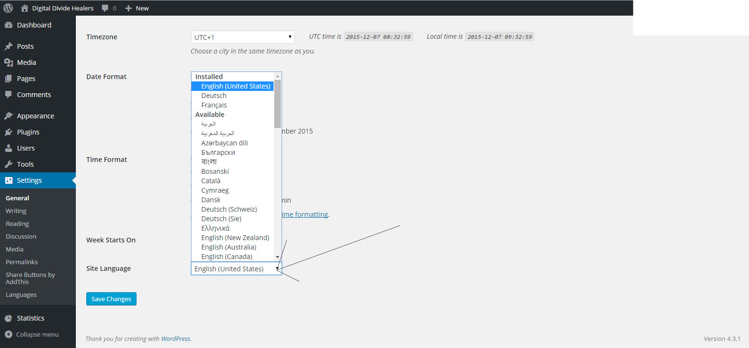
Task: Click the plus icon for New content
Action: pos(128,8)
